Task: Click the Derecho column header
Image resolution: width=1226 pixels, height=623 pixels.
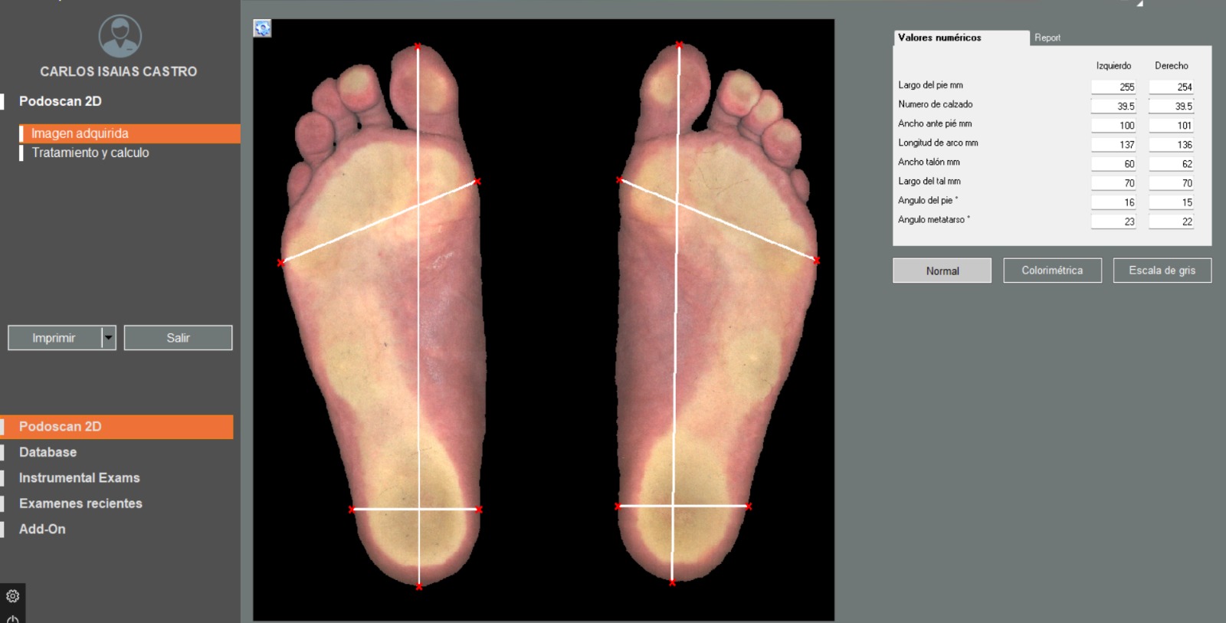Action: 1171,66
